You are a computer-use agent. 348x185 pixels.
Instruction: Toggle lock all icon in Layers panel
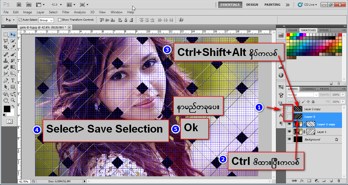[x=313, y=102]
